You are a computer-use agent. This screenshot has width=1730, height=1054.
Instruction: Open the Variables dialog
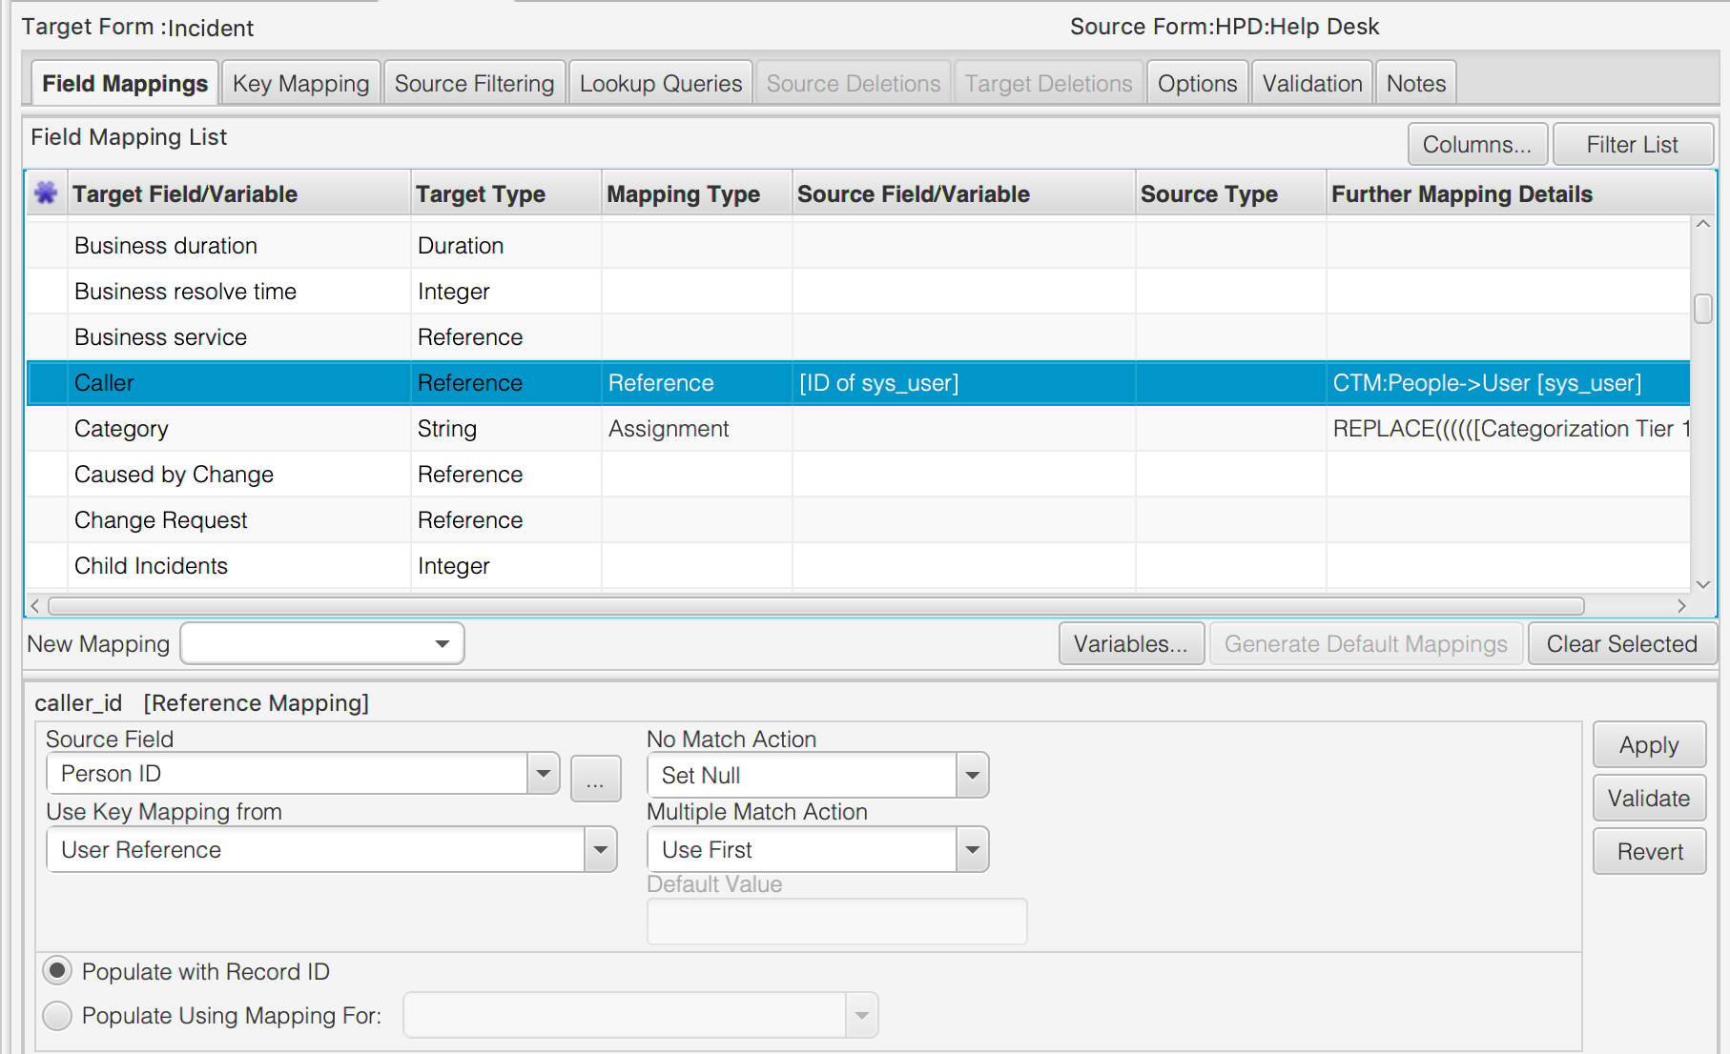1131,643
